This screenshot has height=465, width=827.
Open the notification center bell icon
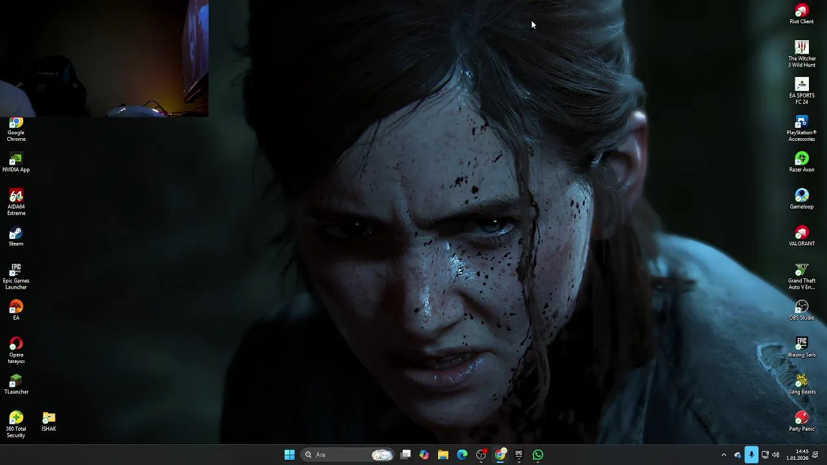click(816, 455)
